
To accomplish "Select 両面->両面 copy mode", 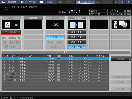I will click(x=77, y=32).
